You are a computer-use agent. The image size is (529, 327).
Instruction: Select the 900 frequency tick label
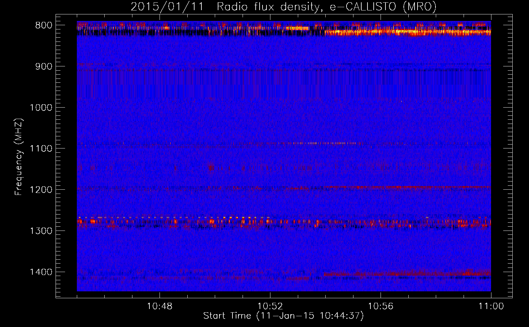(x=44, y=66)
